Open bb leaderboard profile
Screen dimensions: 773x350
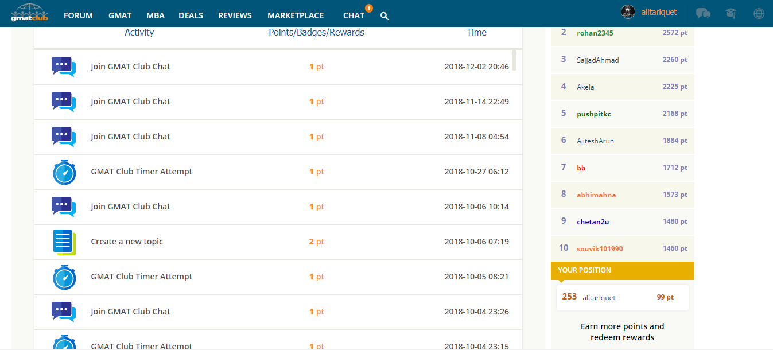581,168
